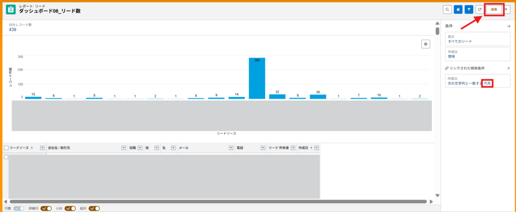The image size is (516, 212).
Task: Click the refresh report icon
Action: click(480, 10)
